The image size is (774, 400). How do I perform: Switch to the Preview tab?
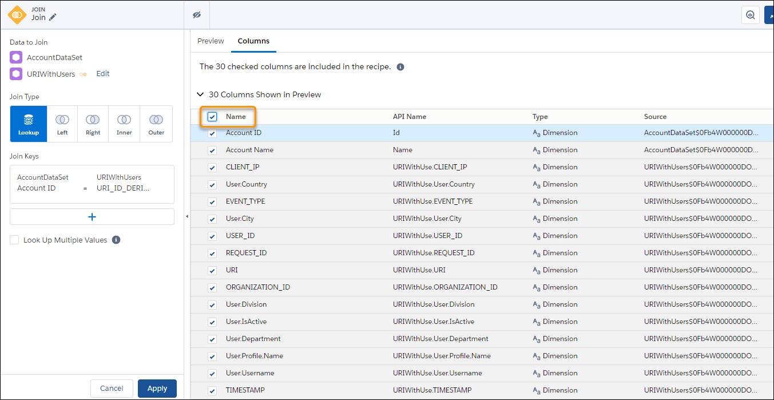[211, 41]
